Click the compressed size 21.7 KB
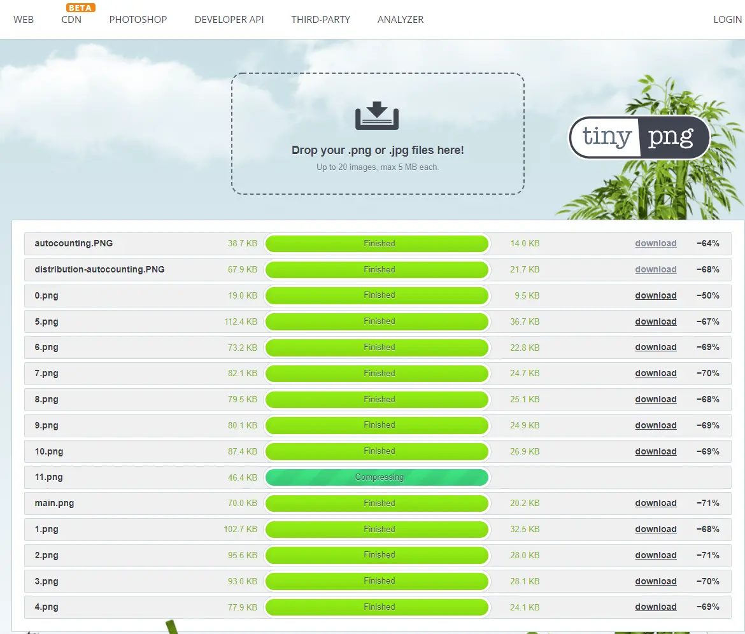 [x=525, y=269]
